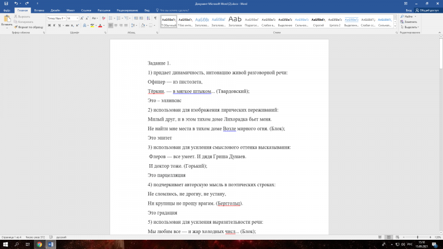The height and width of the screenshot is (249, 443).
Task: Toggle Underline (Ч) formatting
Action: point(59,25)
